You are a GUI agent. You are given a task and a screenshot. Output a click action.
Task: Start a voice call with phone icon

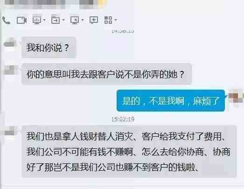pos(6,21)
